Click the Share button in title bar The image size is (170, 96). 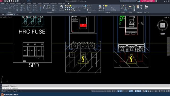point(29,1)
